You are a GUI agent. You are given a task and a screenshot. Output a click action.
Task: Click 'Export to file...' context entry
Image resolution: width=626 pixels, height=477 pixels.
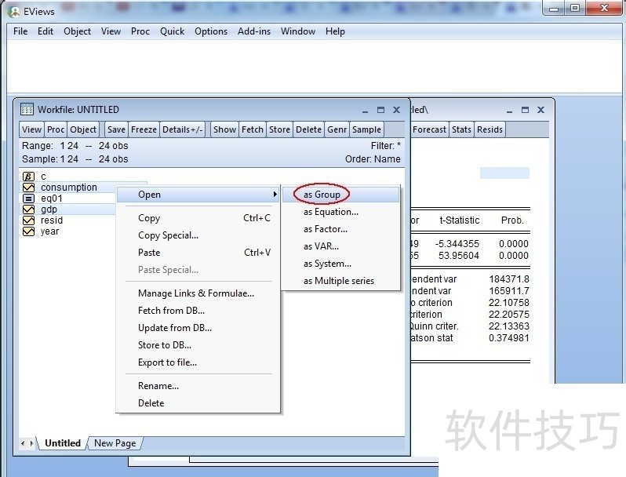click(x=167, y=362)
